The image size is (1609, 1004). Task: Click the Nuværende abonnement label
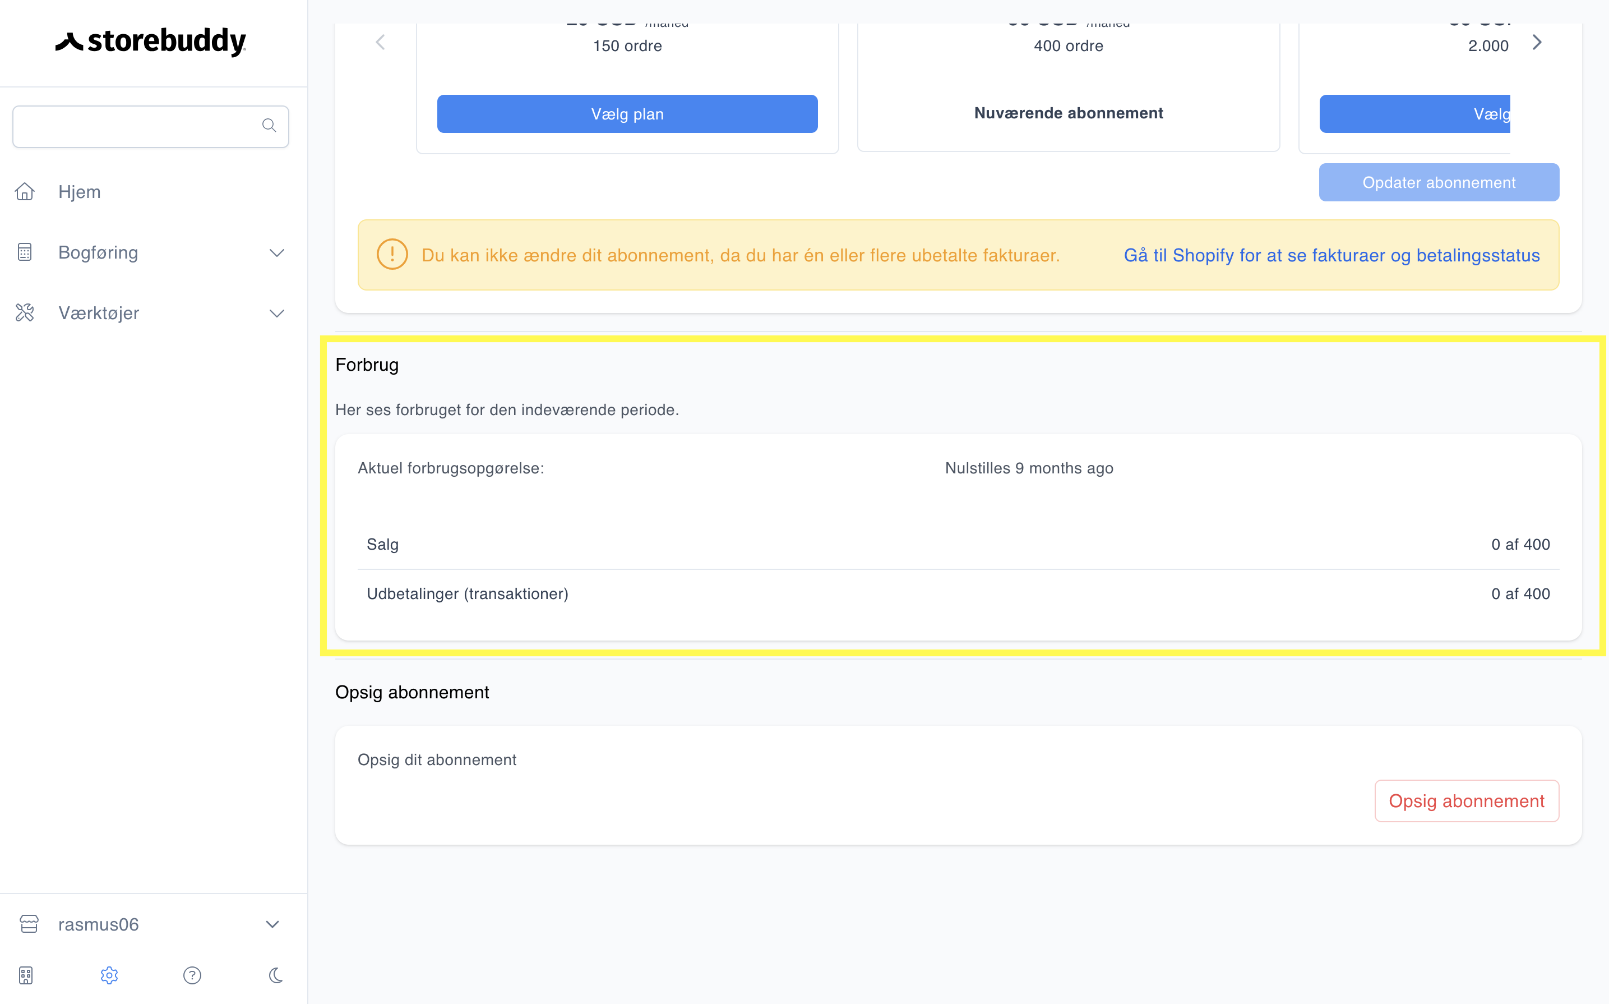click(1068, 113)
